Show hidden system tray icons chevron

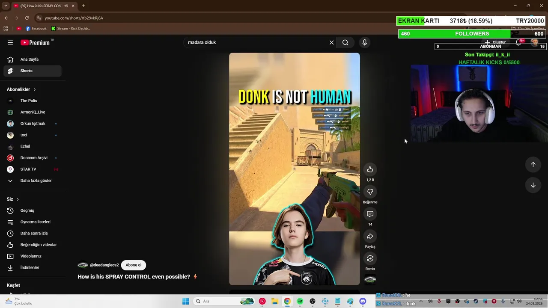pyautogui.click(x=421, y=301)
